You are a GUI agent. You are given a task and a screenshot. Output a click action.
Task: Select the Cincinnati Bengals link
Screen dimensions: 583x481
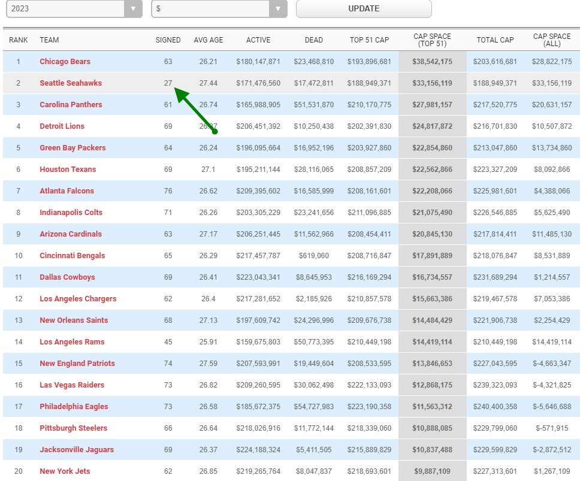72,256
